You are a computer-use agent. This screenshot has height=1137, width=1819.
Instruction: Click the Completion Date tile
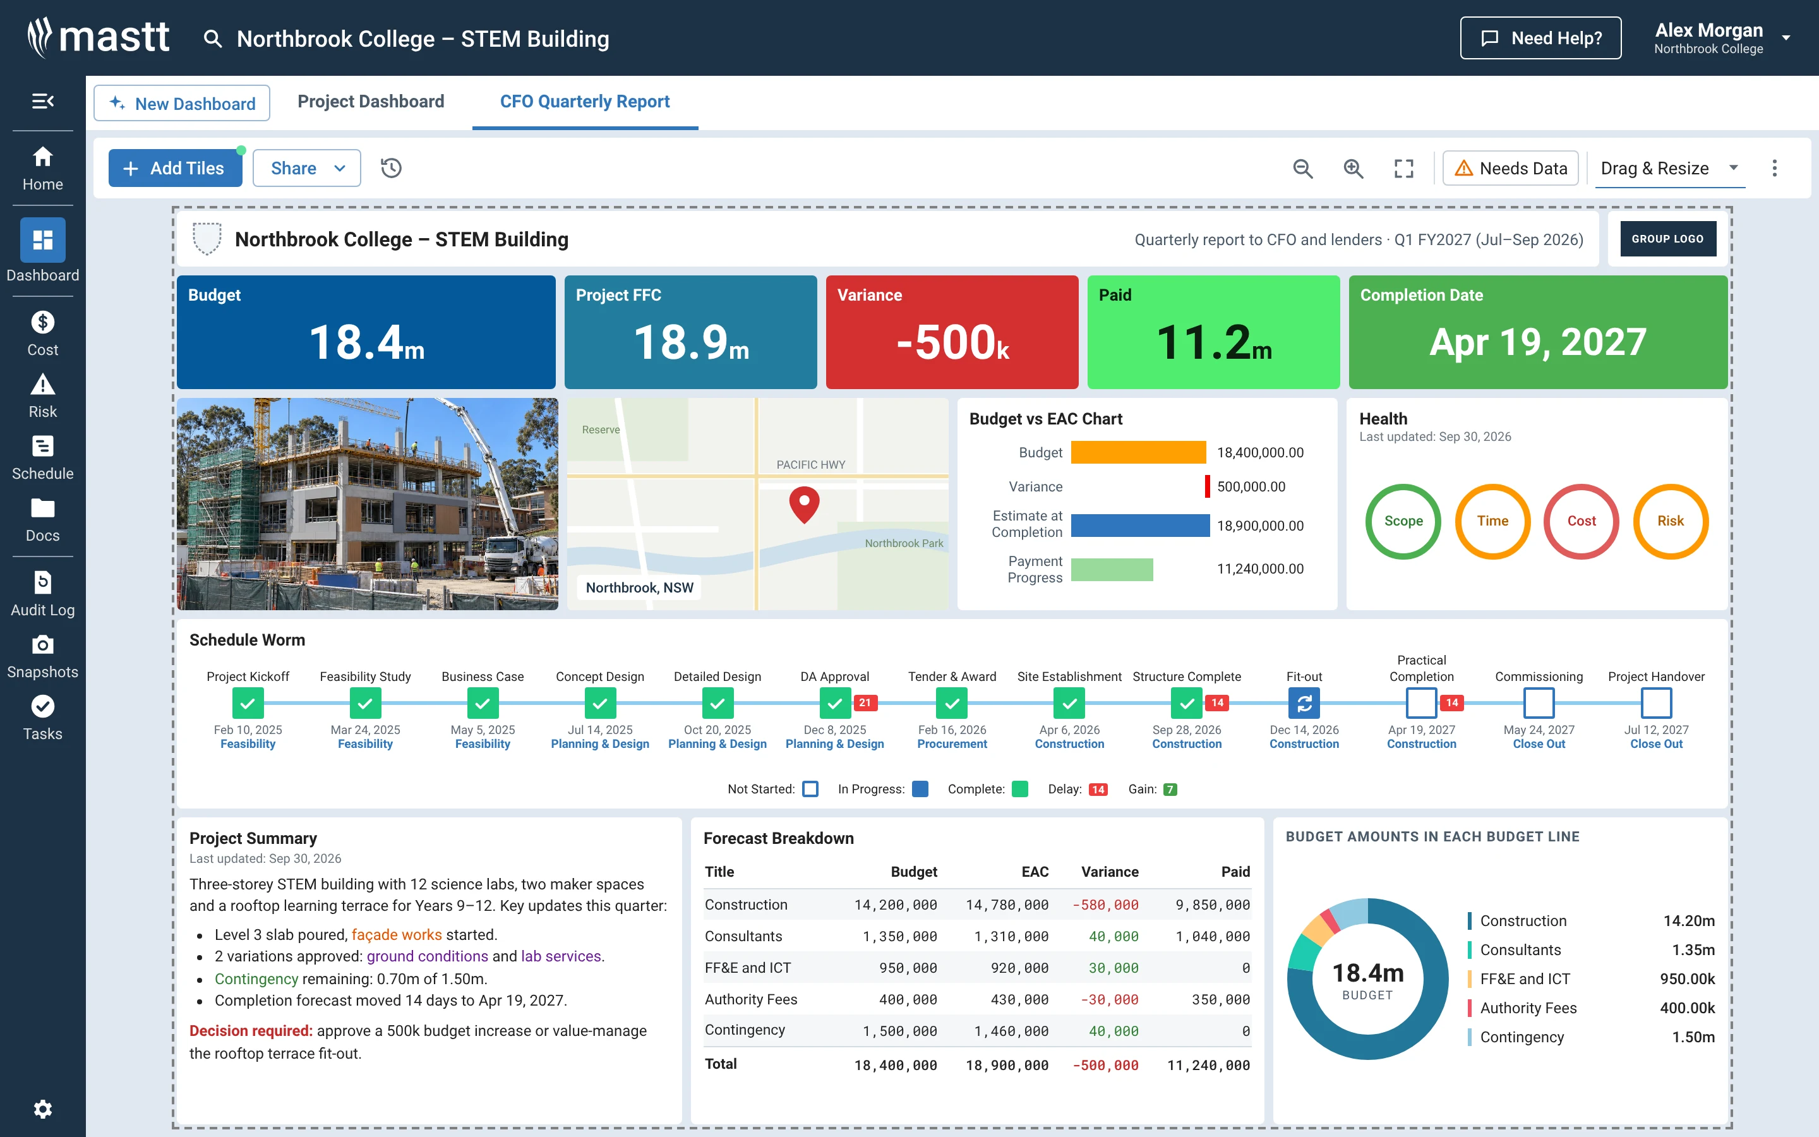[1538, 332]
